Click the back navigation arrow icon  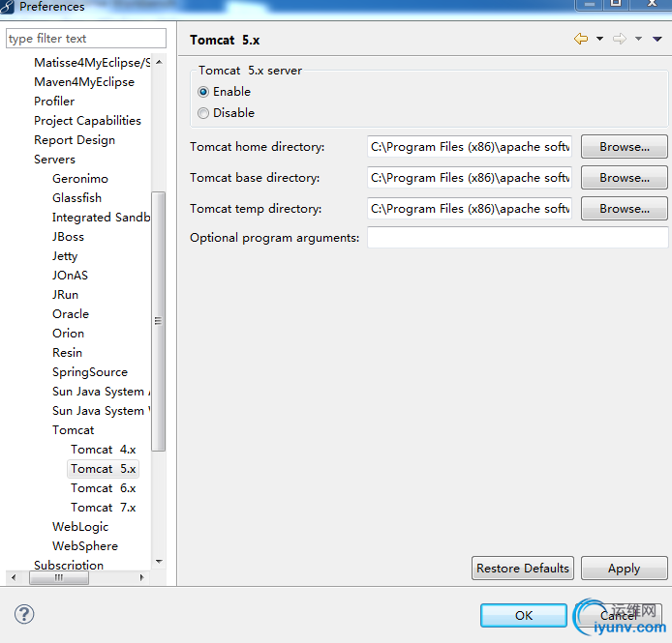coord(581,39)
